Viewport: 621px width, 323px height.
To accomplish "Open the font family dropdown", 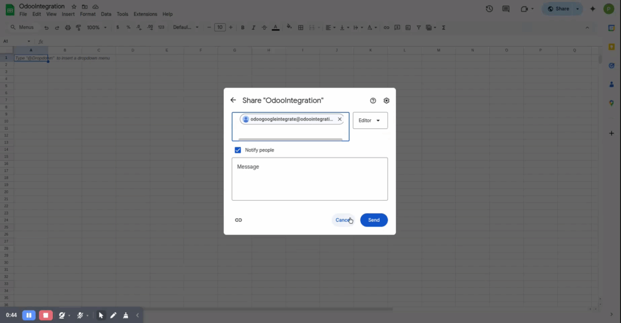I will coord(186,28).
